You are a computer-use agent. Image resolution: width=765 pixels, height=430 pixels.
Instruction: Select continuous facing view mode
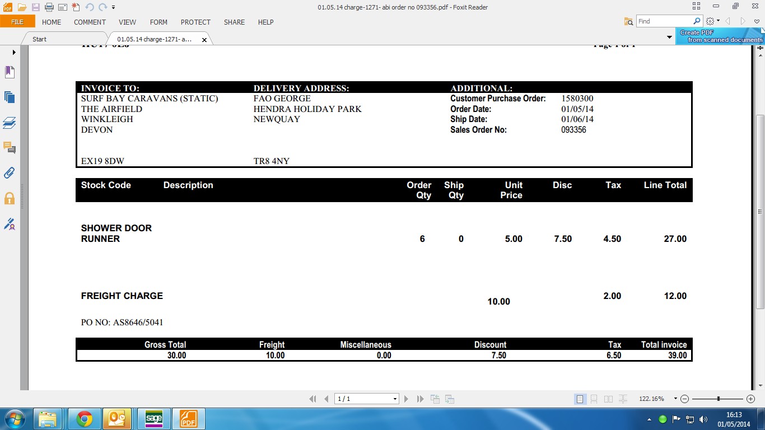pyautogui.click(x=623, y=399)
